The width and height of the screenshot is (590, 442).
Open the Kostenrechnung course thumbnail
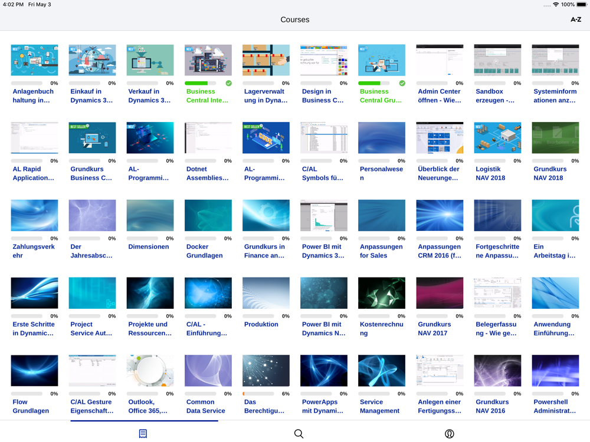pos(382,293)
